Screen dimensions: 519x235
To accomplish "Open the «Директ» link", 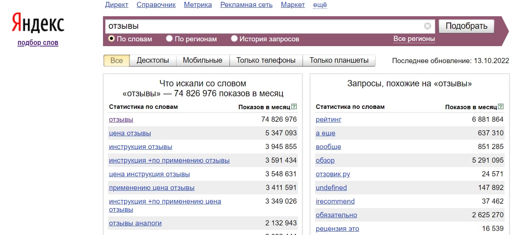I will tap(117, 4).
